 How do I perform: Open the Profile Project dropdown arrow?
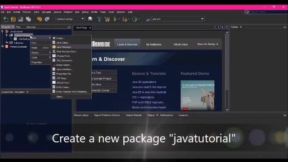coord(139,19)
